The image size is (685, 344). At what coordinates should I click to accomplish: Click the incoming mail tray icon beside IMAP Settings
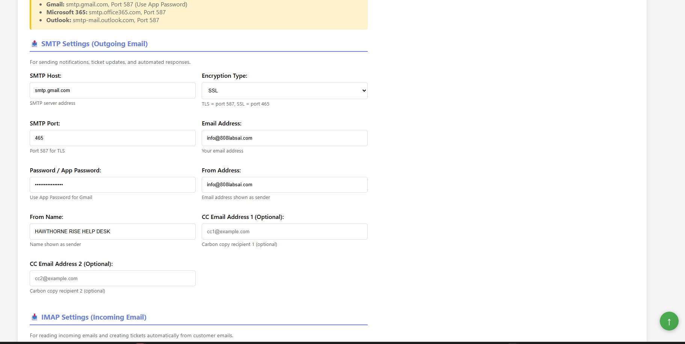click(34, 317)
